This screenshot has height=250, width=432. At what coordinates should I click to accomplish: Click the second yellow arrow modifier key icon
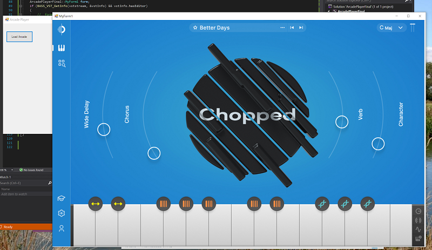(118, 204)
